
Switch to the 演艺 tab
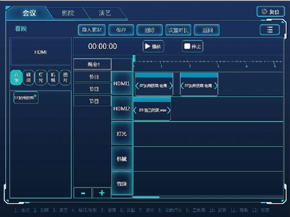point(104,13)
